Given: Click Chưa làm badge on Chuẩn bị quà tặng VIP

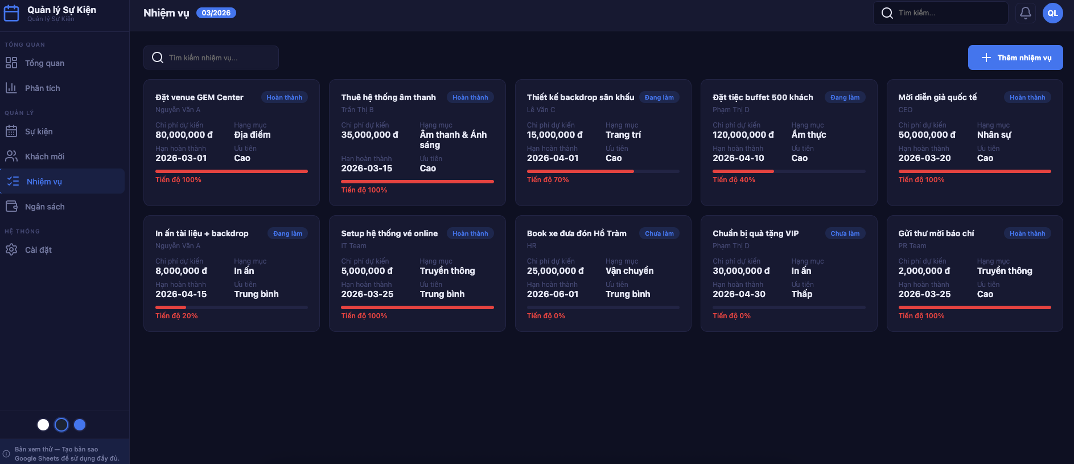Looking at the screenshot, I should click(845, 233).
